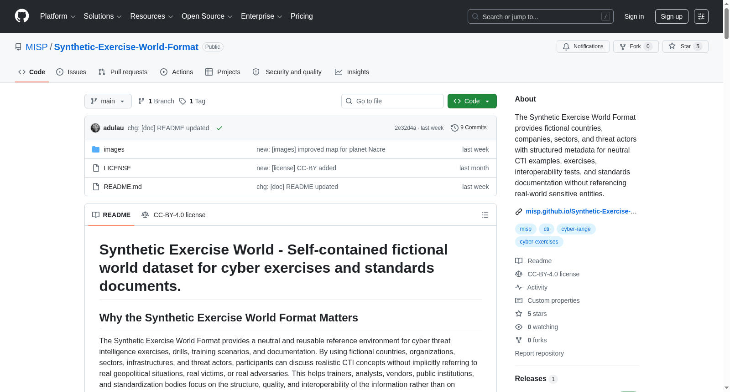730x392 pixels.
Task: Open the Issues tab
Action: click(71, 72)
